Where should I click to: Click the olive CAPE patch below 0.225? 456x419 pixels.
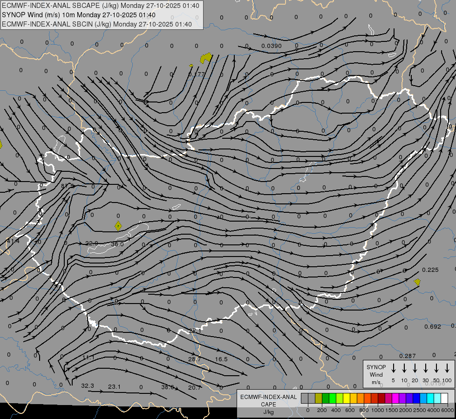417,282
